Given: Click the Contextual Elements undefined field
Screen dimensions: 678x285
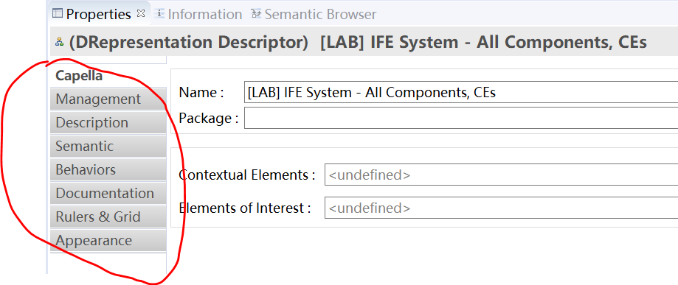Looking at the screenshot, I should [x=501, y=175].
